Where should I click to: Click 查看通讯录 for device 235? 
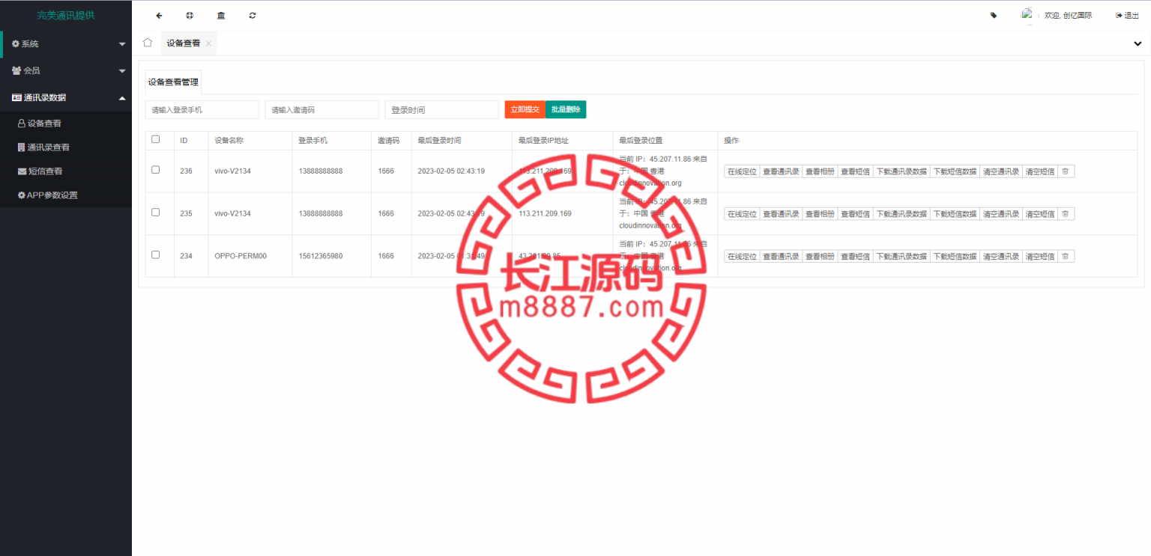(x=781, y=214)
